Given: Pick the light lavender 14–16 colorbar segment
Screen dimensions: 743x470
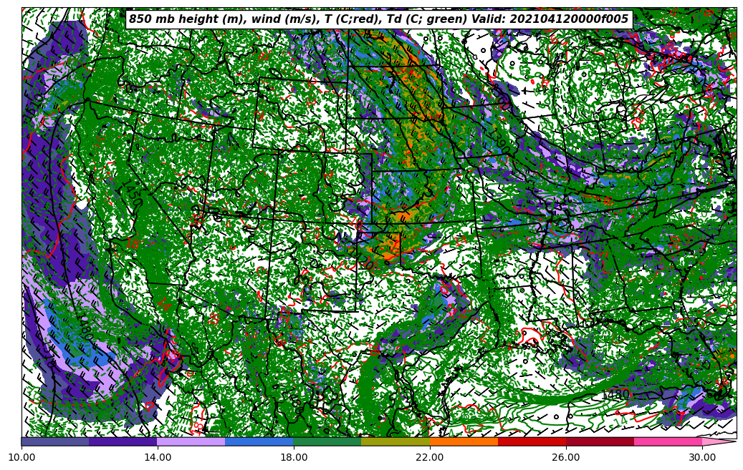Looking at the screenshot, I should (x=191, y=441).
